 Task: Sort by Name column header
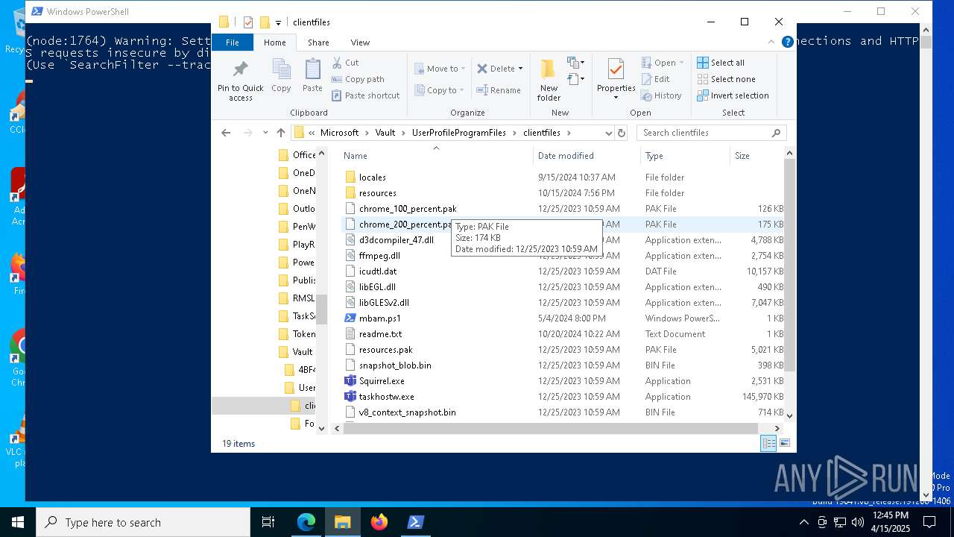tap(436, 155)
